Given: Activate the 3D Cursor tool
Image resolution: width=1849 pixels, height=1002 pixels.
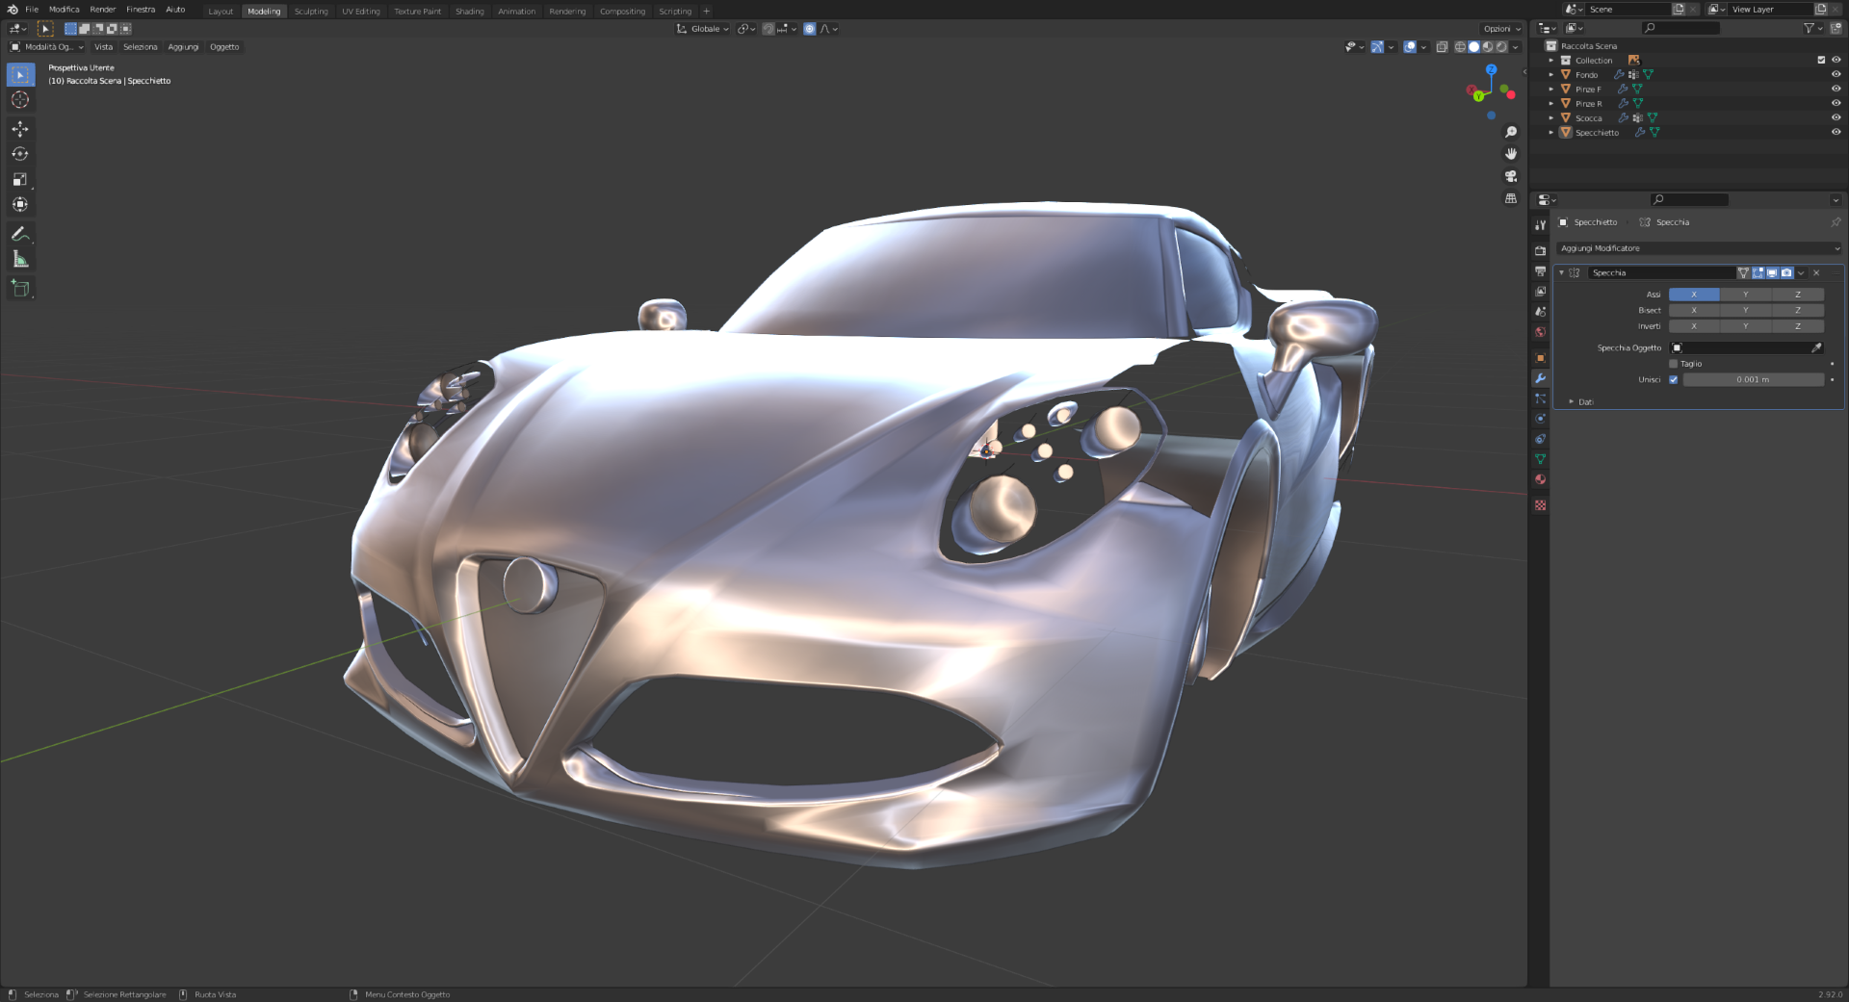Looking at the screenshot, I should pos(20,100).
